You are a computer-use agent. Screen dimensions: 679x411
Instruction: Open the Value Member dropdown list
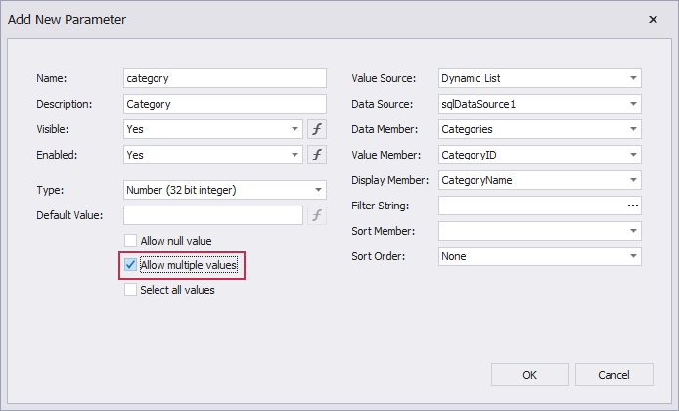633,155
